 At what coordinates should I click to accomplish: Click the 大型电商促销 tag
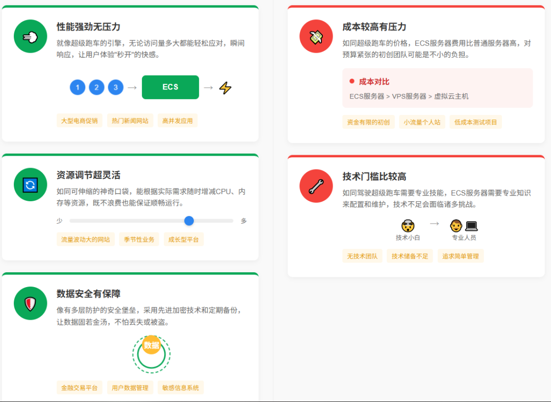point(80,121)
